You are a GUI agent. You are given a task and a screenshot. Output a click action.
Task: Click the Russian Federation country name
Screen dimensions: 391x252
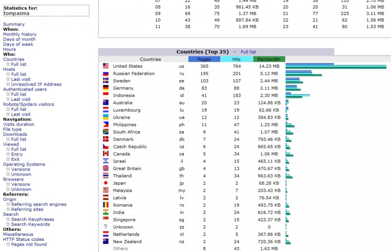coord(134,74)
